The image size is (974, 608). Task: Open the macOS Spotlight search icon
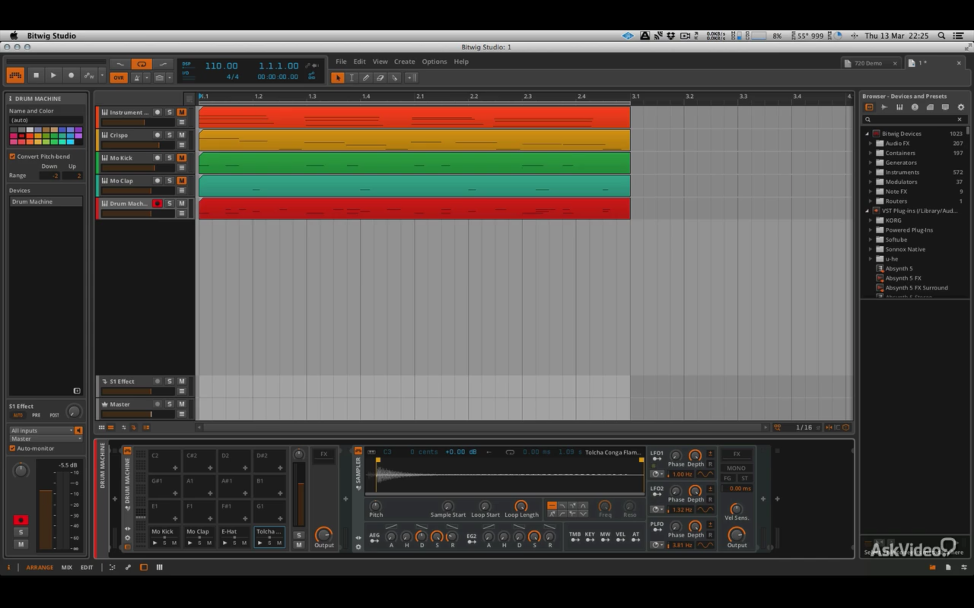pos(941,36)
